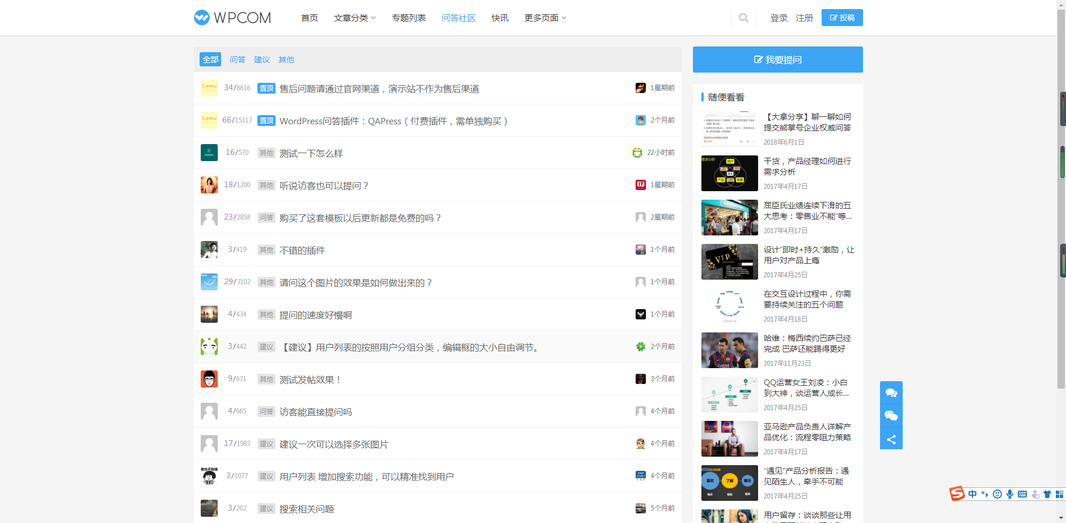Image resolution: width=1066 pixels, height=523 pixels.
Task: Click the 我要提问 button
Action: tap(778, 60)
